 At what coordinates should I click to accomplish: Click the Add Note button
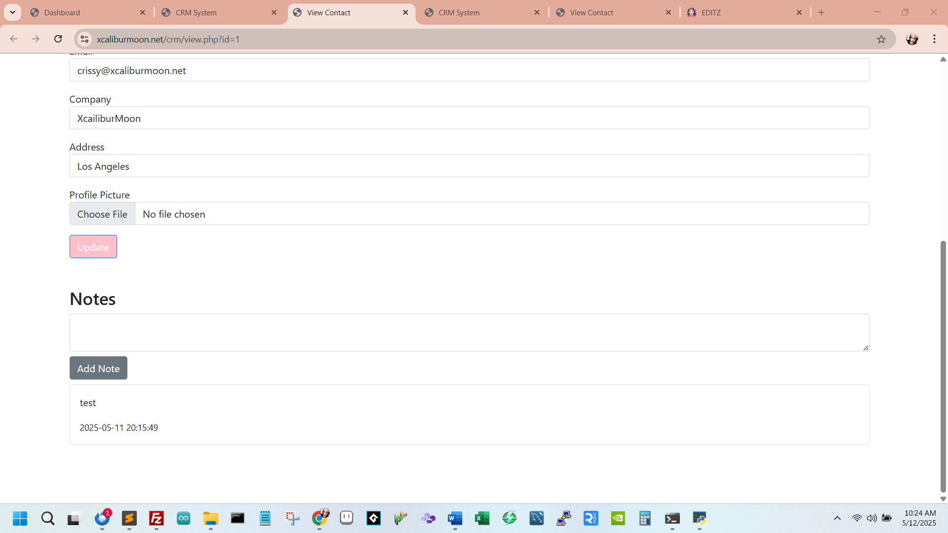coord(98,368)
